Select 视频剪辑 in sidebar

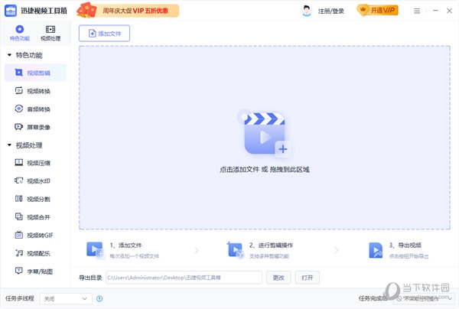point(35,73)
